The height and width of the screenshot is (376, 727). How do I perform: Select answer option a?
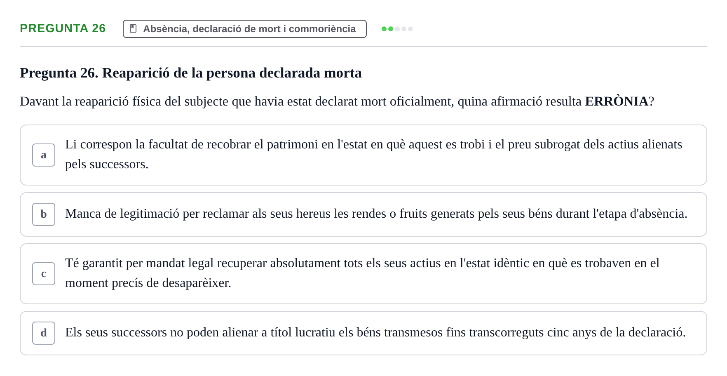363,155
